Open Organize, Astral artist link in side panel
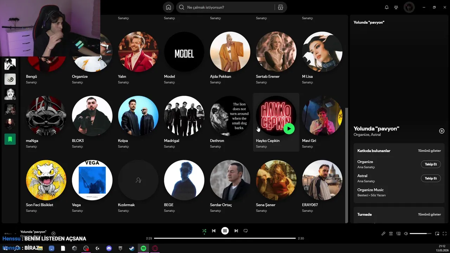This screenshot has width=450, height=253. click(x=367, y=135)
